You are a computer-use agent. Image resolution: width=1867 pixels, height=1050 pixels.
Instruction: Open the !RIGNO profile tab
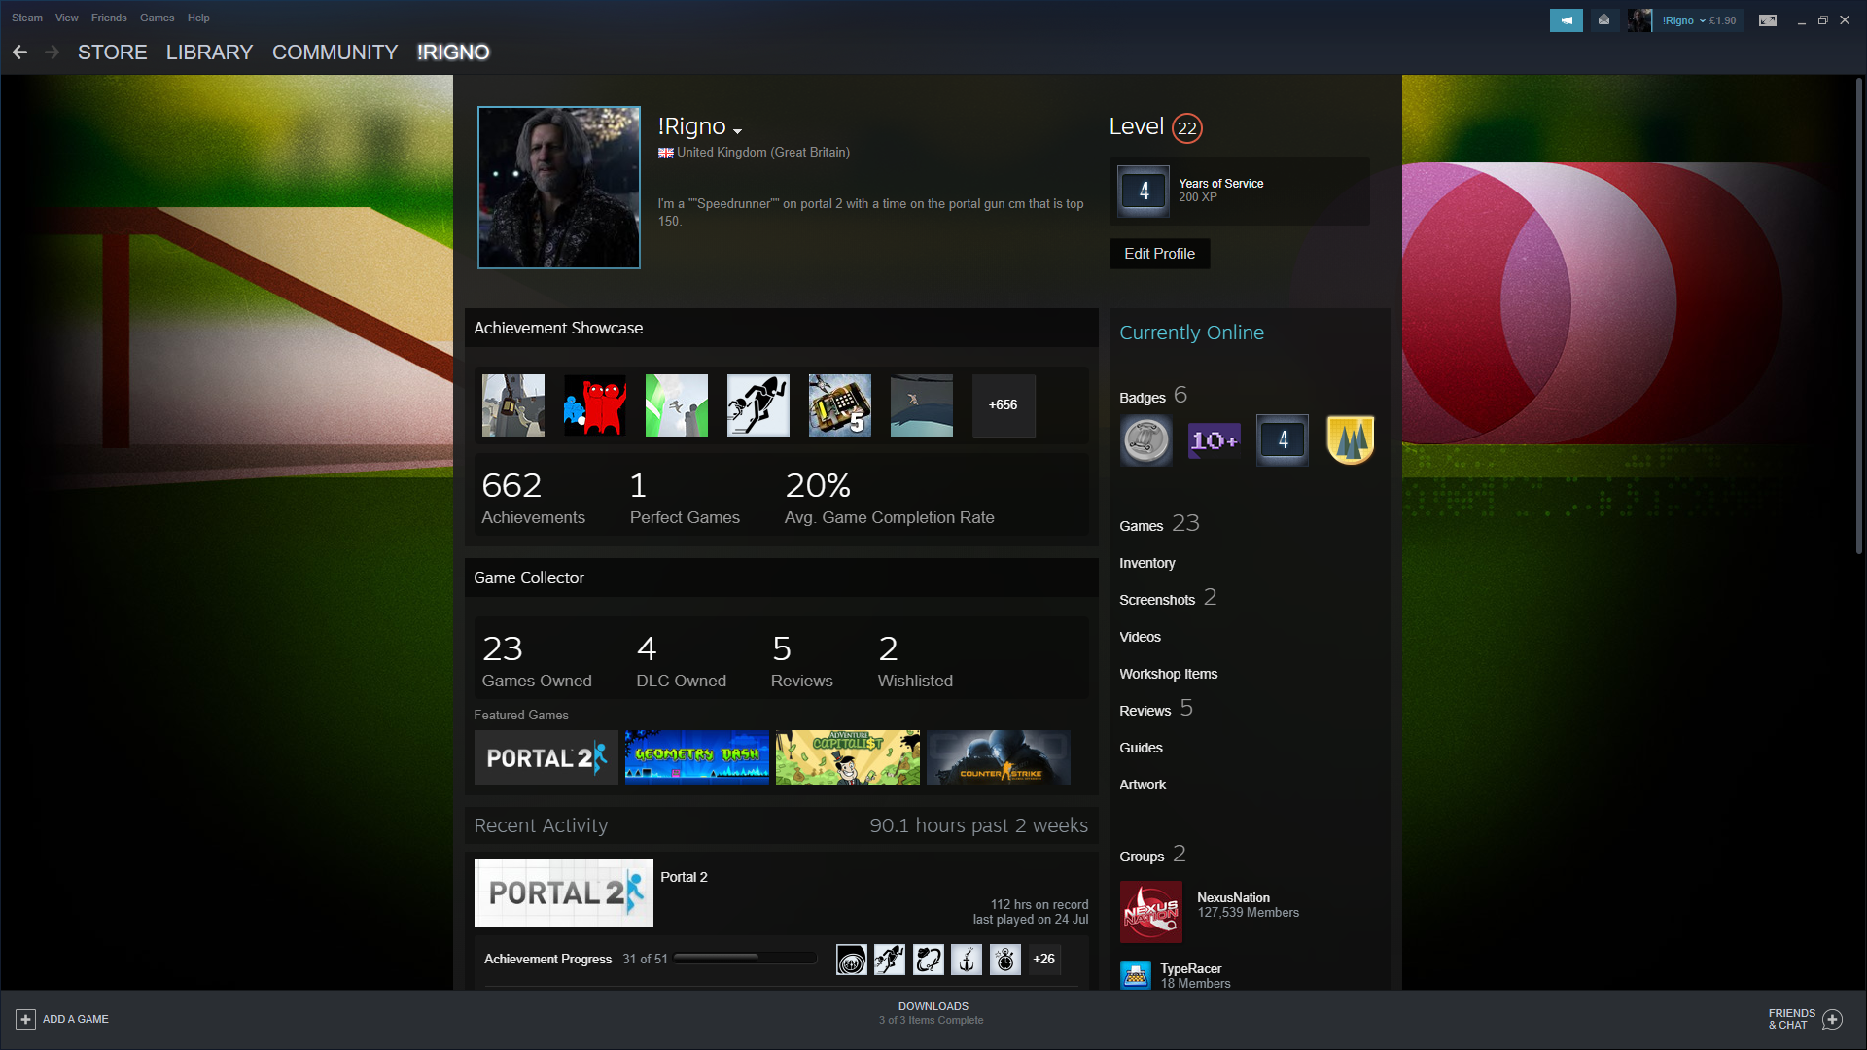[453, 52]
